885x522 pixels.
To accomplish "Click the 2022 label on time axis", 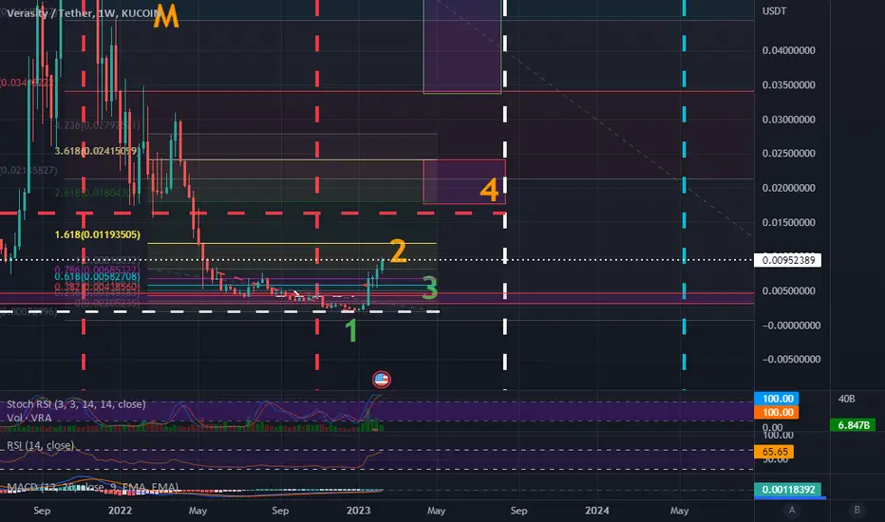I will click(120, 511).
